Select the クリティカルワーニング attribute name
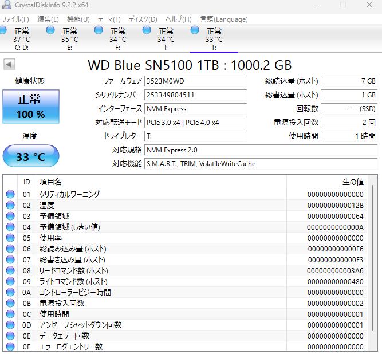382x354 pixels. (x=69, y=194)
